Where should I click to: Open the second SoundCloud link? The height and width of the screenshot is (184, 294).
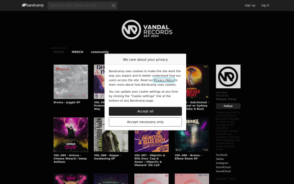tap(223, 171)
